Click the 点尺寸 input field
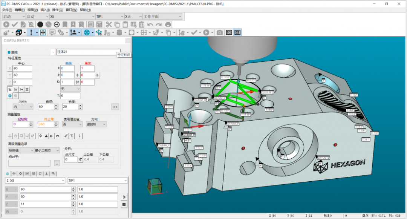 [71, 159]
